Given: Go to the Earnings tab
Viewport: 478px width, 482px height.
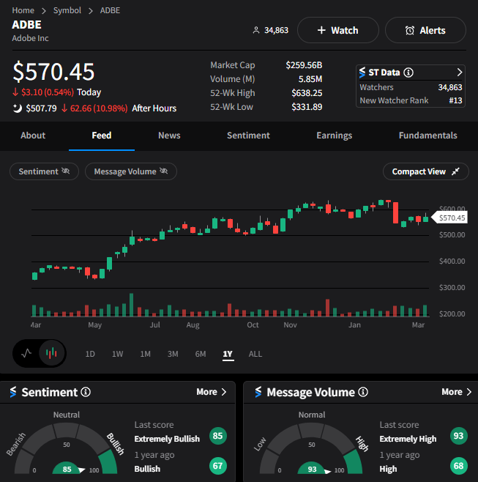Looking at the screenshot, I should coord(335,136).
